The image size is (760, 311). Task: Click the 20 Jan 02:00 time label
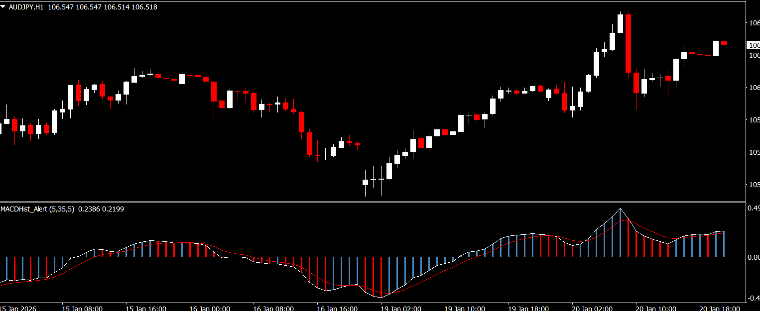pyautogui.click(x=592, y=308)
